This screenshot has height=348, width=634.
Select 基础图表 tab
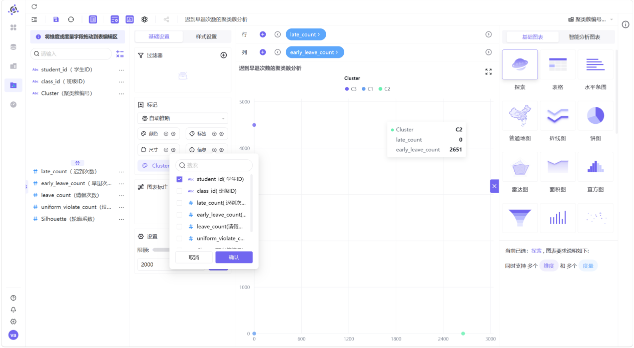533,37
